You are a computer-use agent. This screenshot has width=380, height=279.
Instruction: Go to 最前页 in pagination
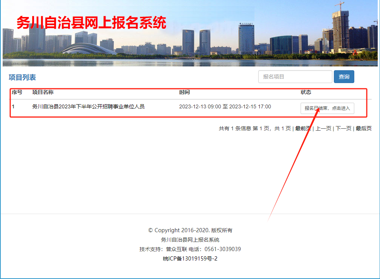(x=303, y=128)
